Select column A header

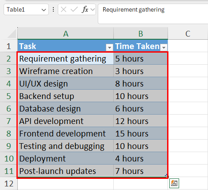pyautogui.click(x=65, y=33)
